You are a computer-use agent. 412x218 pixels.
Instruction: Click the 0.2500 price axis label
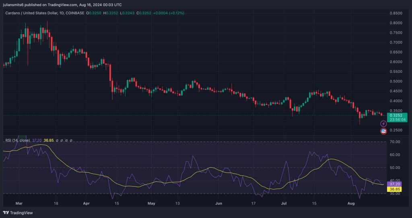(x=396, y=130)
